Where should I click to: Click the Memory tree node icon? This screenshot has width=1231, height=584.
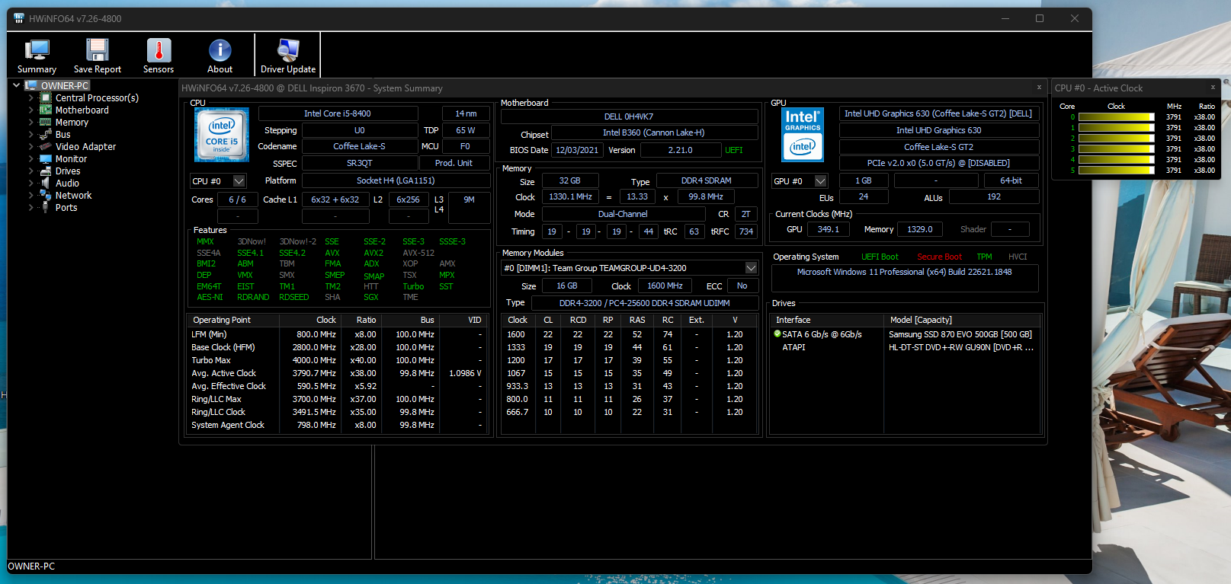[x=46, y=123]
